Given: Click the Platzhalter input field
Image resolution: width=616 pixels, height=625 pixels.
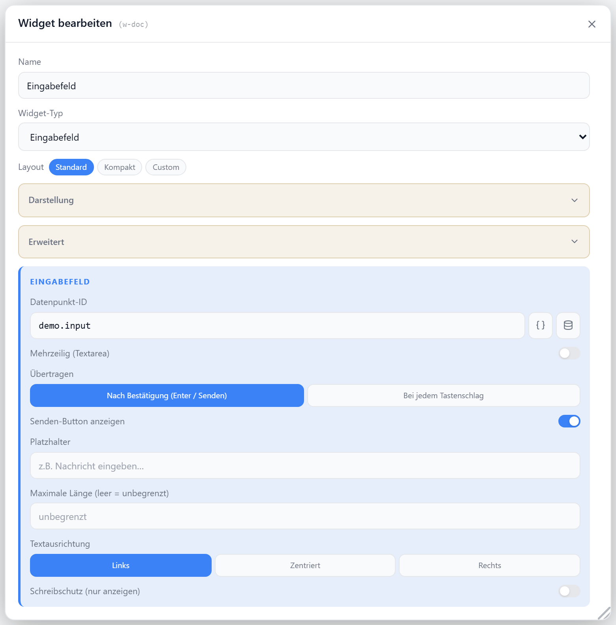Looking at the screenshot, I should [305, 465].
